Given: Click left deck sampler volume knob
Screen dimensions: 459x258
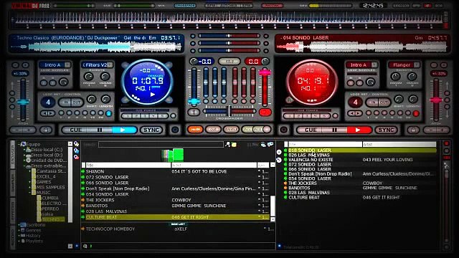Looking at the screenshot, I should (64, 82).
